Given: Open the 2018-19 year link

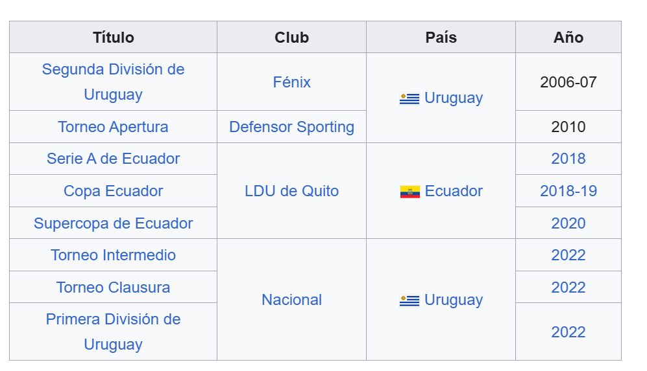Looking at the screenshot, I should pyautogui.click(x=568, y=191).
